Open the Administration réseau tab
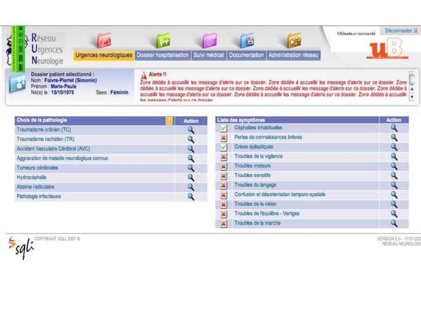The image size is (421, 316). click(x=293, y=55)
